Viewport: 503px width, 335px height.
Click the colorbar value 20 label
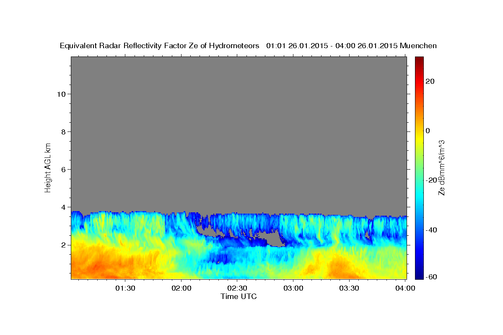(x=430, y=81)
